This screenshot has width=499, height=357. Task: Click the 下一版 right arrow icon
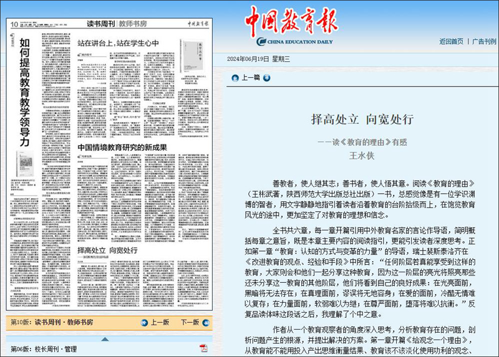(206, 323)
